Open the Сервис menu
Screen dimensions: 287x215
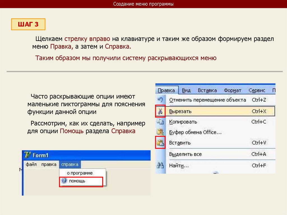257,90
